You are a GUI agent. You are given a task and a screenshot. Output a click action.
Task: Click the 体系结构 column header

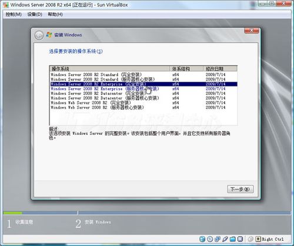(x=186, y=69)
